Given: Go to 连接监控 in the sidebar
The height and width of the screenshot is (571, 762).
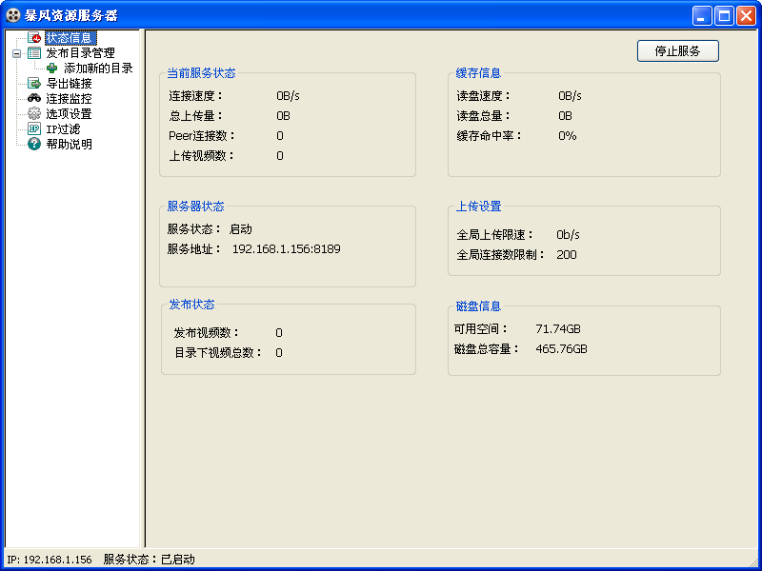Looking at the screenshot, I should (x=69, y=99).
